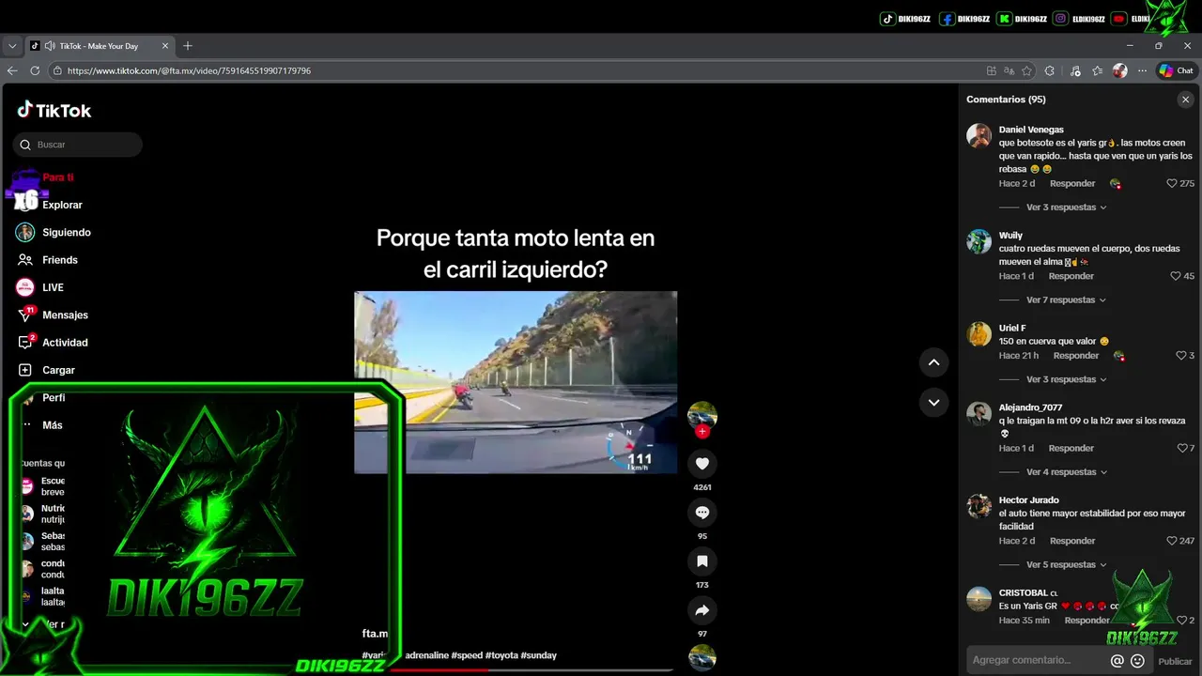Screen dimensions: 1202x676
Task: Open the browser profile avatar
Action: pos(1119,70)
